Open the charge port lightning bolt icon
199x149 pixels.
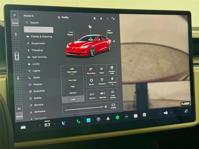[x=114, y=41]
